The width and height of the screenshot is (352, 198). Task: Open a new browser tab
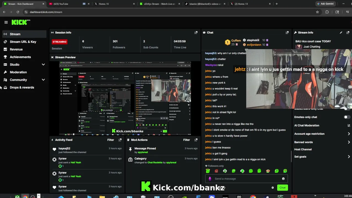(276, 4)
